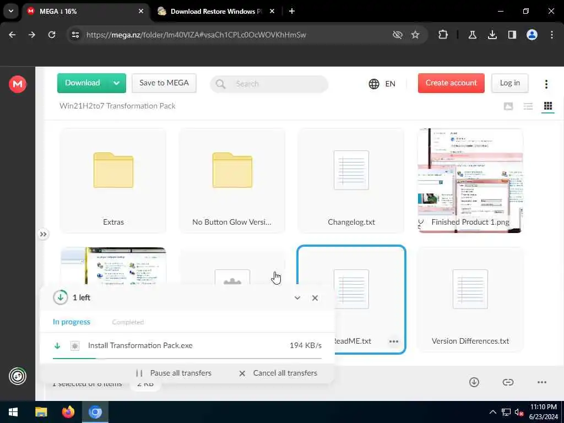
Task: Select ReadME.txt file icon
Action: (351, 289)
